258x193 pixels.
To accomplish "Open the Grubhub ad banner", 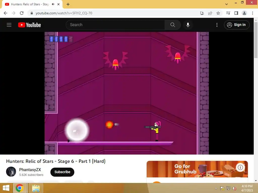I will pyautogui.click(x=197, y=169).
